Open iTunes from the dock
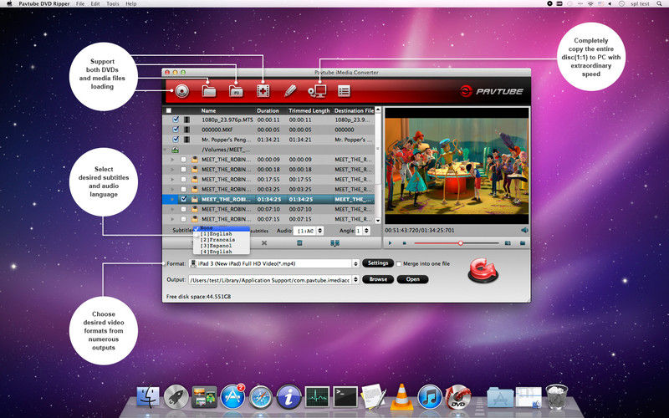669x418 pixels. (429, 396)
